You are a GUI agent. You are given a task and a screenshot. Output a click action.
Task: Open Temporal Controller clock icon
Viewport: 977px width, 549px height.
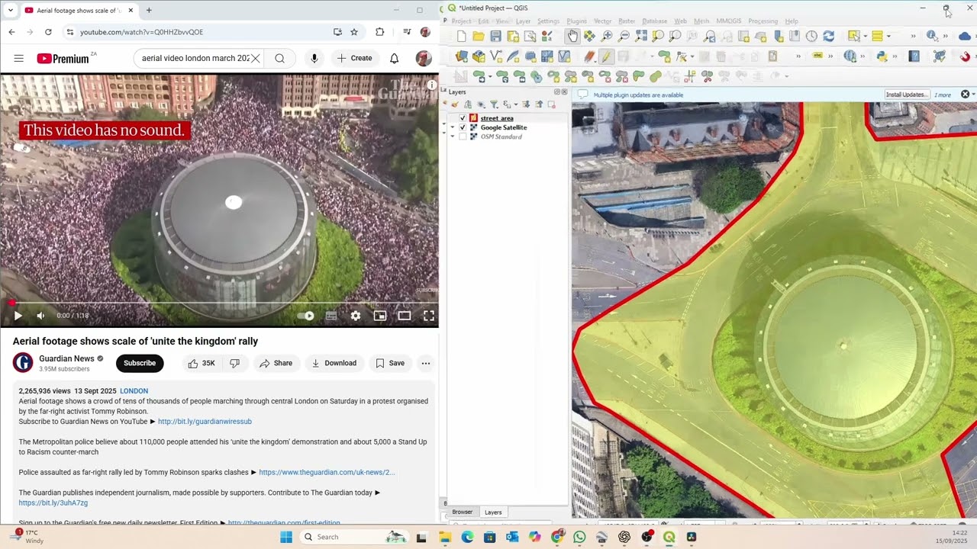(x=811, y=36)
